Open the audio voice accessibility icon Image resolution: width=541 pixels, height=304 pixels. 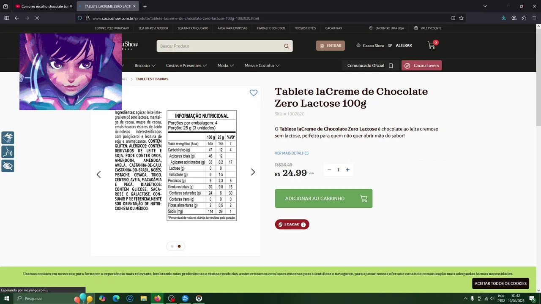coord(8,152)
